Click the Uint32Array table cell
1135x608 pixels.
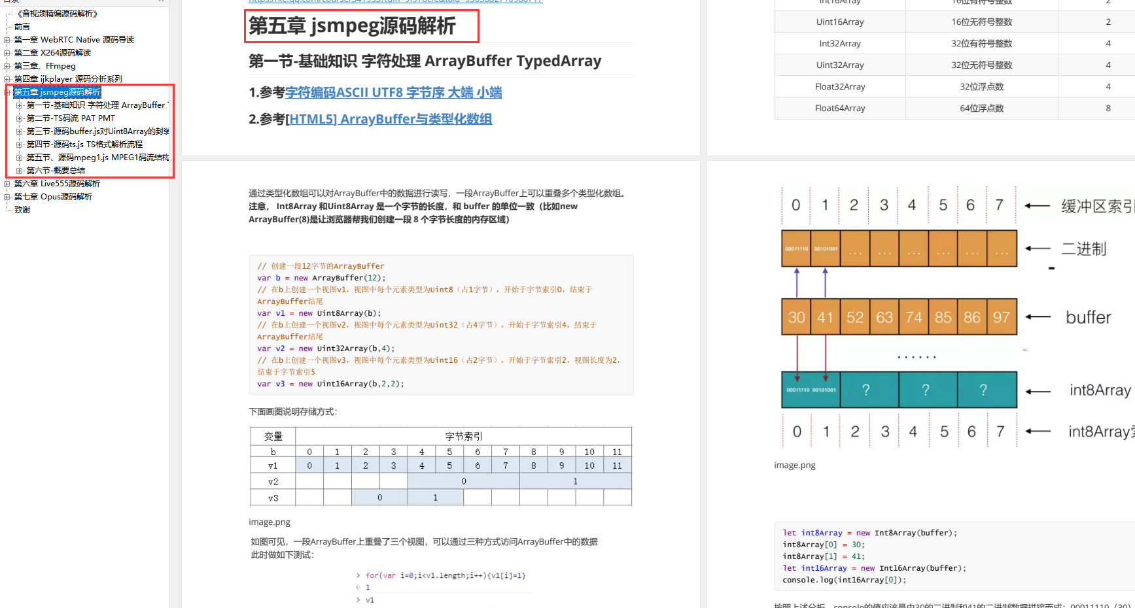[x=840, y=65]
